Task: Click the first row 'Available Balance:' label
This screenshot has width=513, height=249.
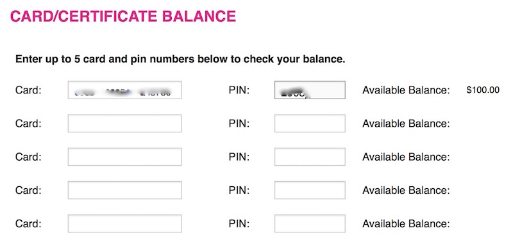Action: [406, 90]
